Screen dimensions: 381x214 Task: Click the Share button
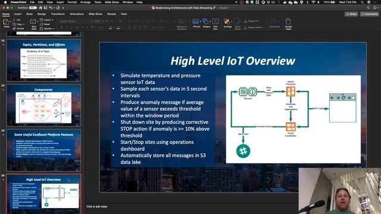point(351,14)
